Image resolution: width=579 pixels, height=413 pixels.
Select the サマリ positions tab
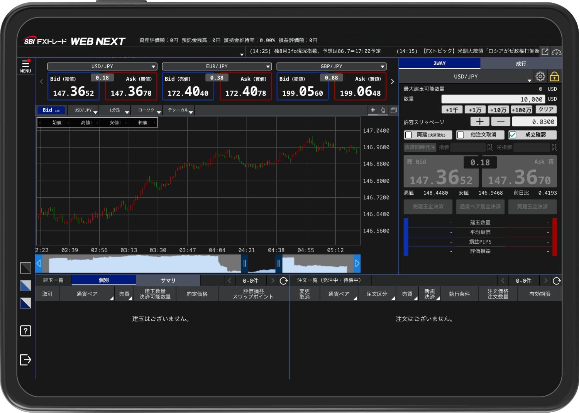pos(168,280)
